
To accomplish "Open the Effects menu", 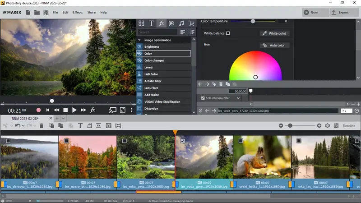I will 78,12.
